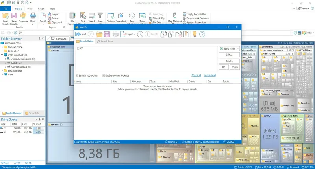Expand the Библиотеки tree node

click(x=2, y=71)
